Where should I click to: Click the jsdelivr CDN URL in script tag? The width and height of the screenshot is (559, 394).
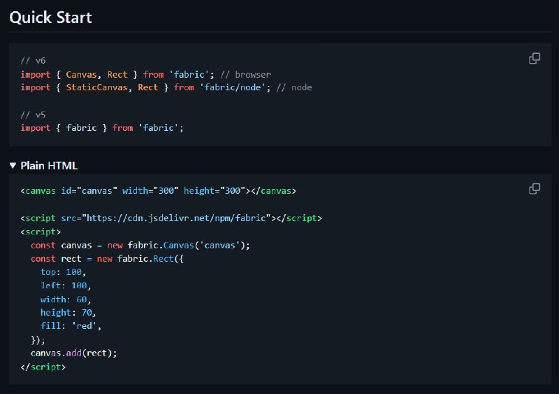[x=177, y=218]
